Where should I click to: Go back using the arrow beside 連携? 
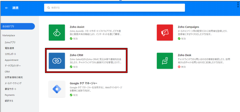click(6, 8)
